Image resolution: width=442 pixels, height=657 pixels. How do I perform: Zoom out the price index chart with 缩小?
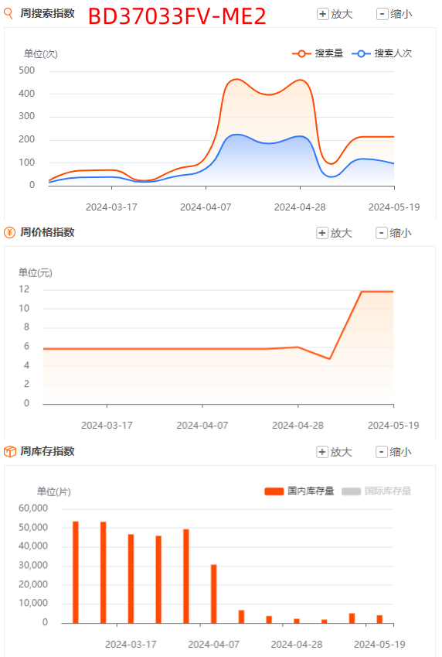394,233
